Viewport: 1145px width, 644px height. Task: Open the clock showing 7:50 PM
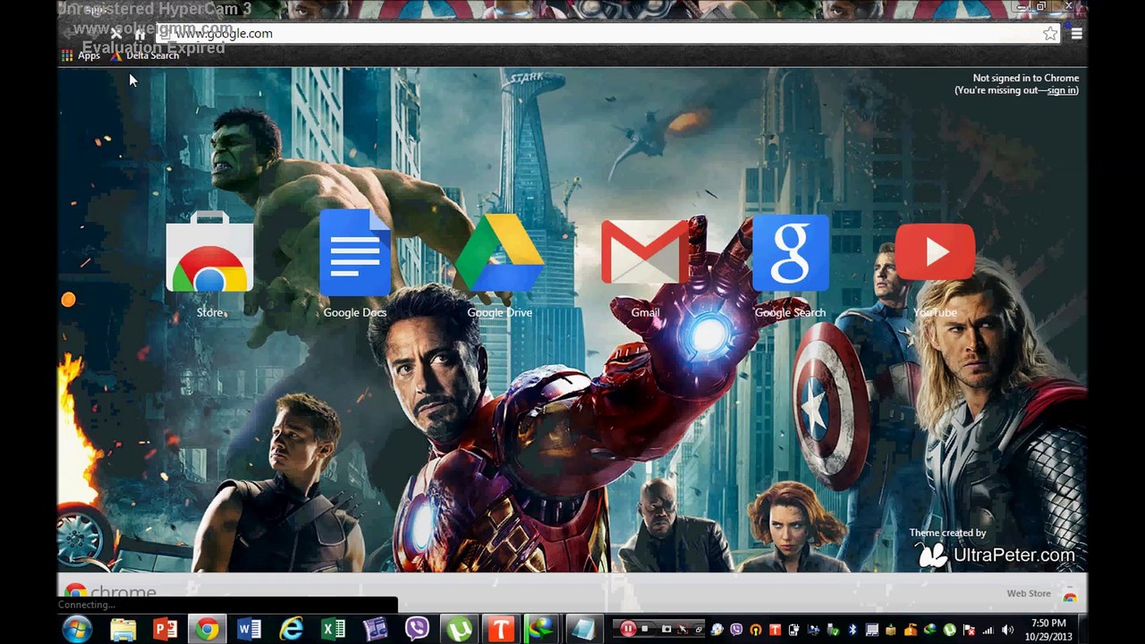coord(1048,629)
